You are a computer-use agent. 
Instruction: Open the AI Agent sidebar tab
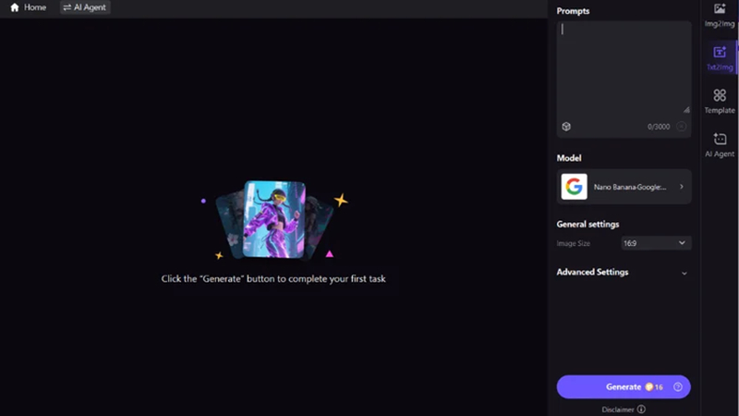[x=720, y=145]
